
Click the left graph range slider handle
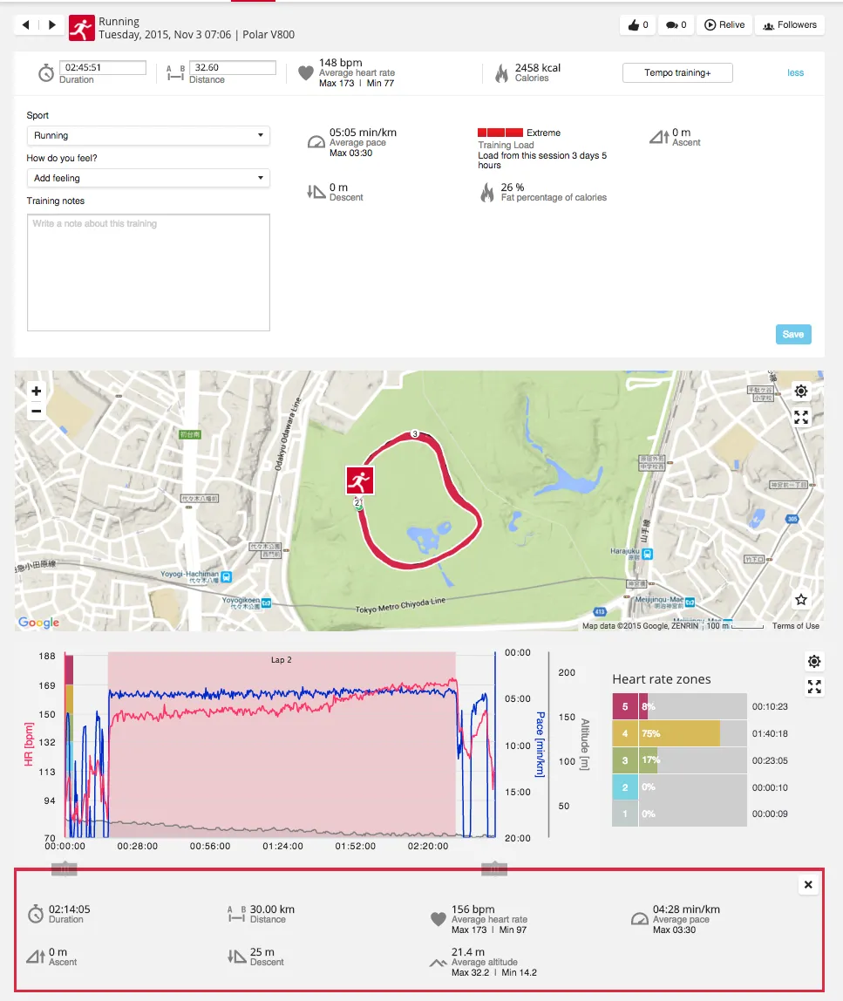pos(65,868)
